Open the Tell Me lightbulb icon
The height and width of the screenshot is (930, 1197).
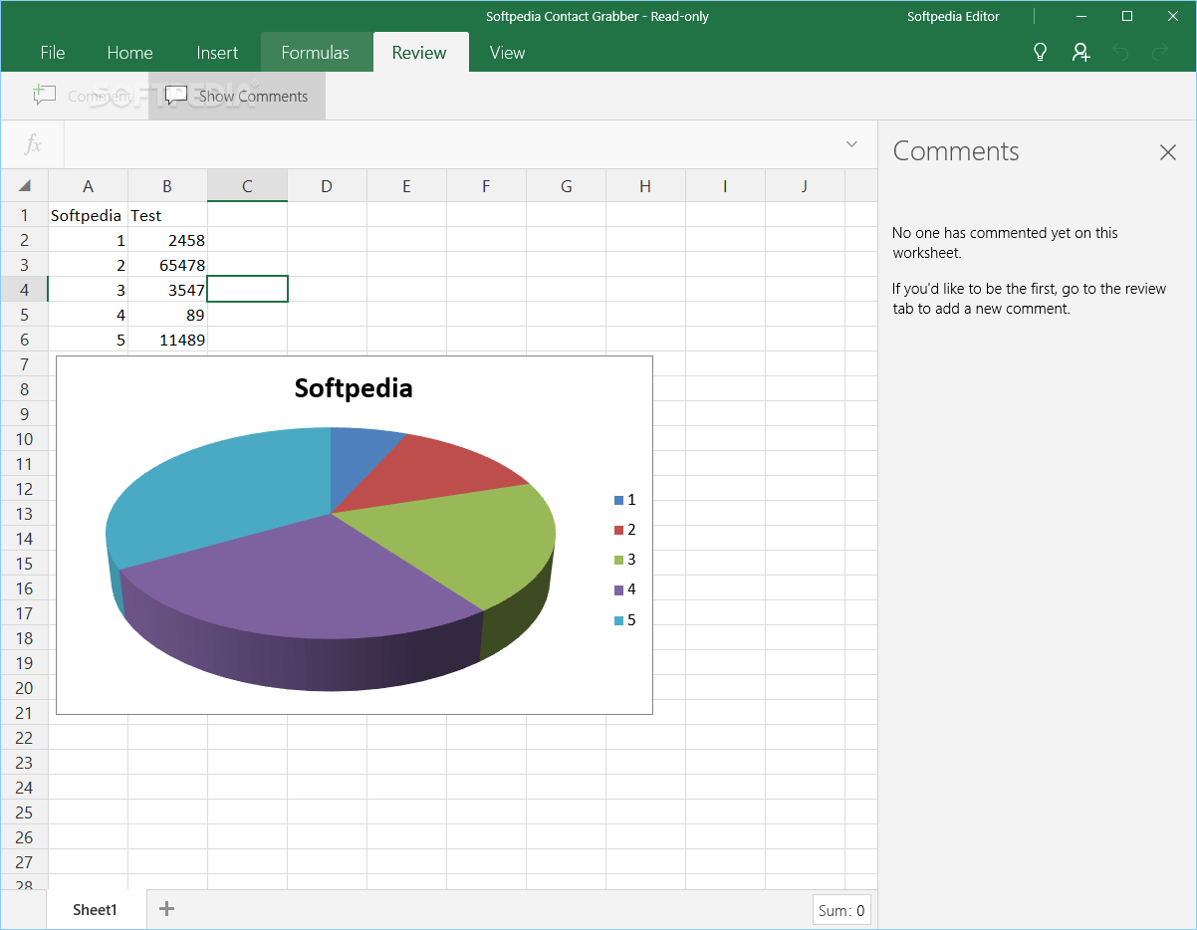pyautogui.click(x=1041, y=52)
